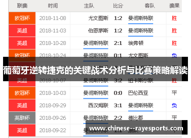Open away team 巴伦西亚

click(x=138, y=93)
